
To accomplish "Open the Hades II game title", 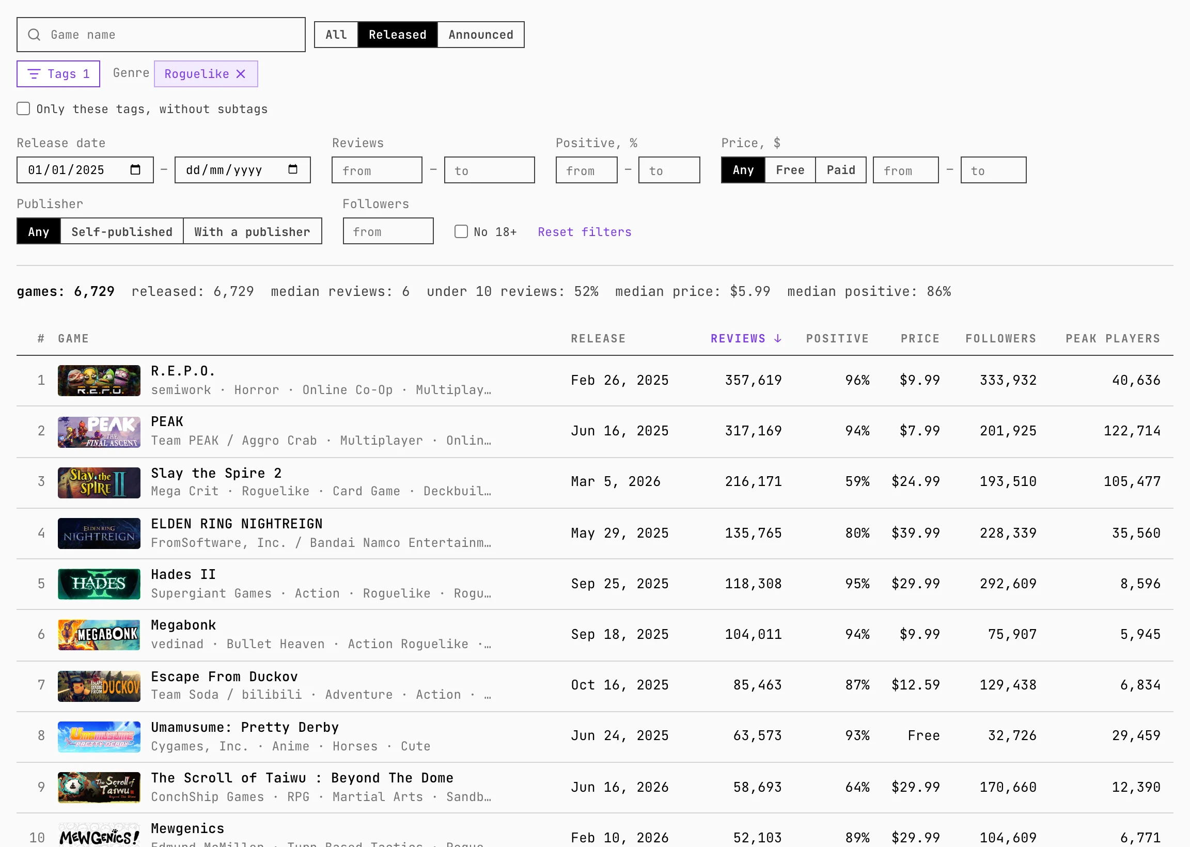I will coord(183,575).
